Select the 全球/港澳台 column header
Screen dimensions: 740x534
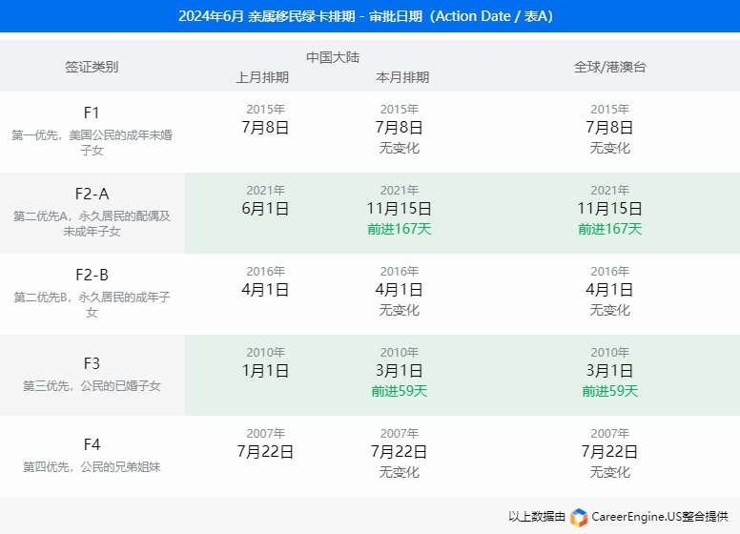tap(609, 67)
